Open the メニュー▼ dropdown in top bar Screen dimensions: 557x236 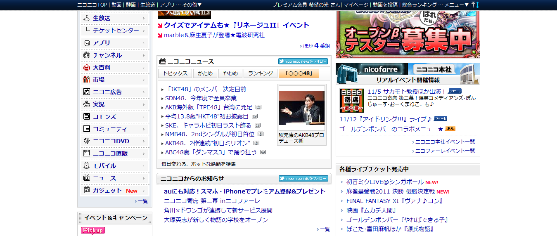tap(457, 5)
